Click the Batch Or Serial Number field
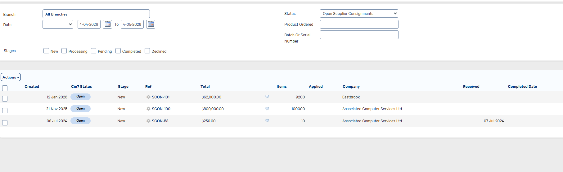 [359, 35]
